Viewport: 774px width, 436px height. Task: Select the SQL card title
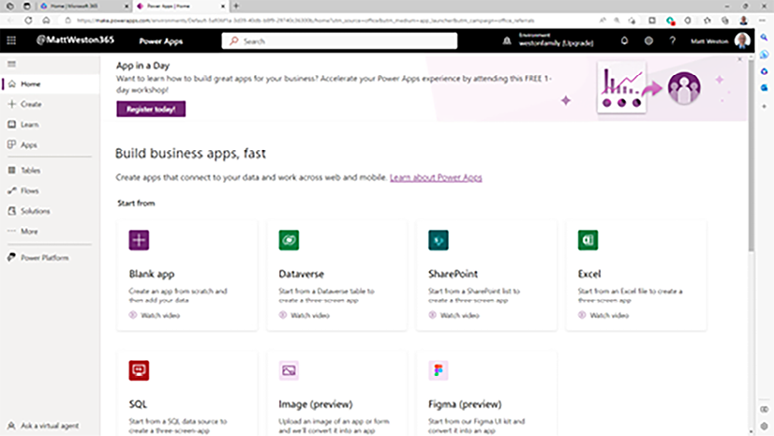[139, 404]
